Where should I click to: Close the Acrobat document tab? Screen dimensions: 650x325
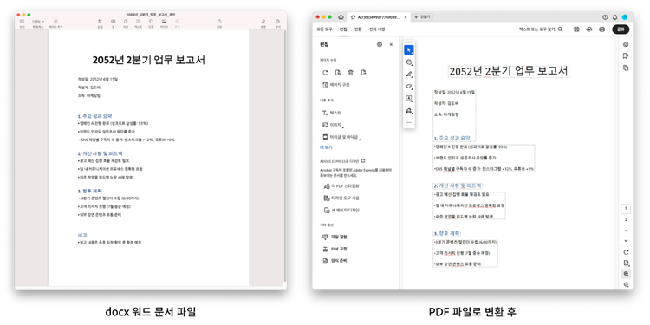coord(406,17)
